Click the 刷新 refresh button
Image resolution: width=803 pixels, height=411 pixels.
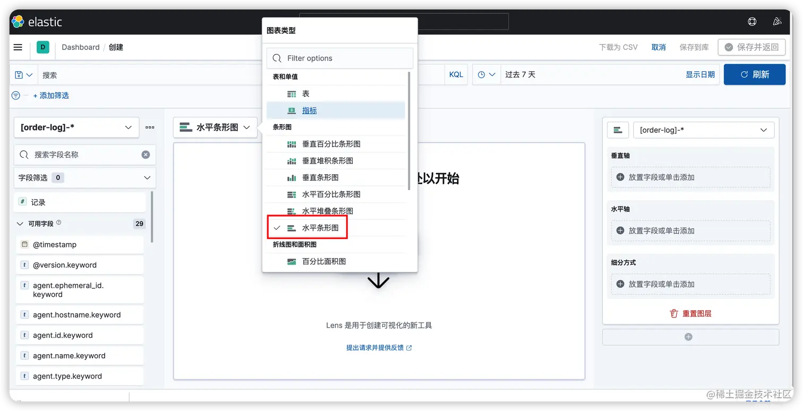[754, 74]
